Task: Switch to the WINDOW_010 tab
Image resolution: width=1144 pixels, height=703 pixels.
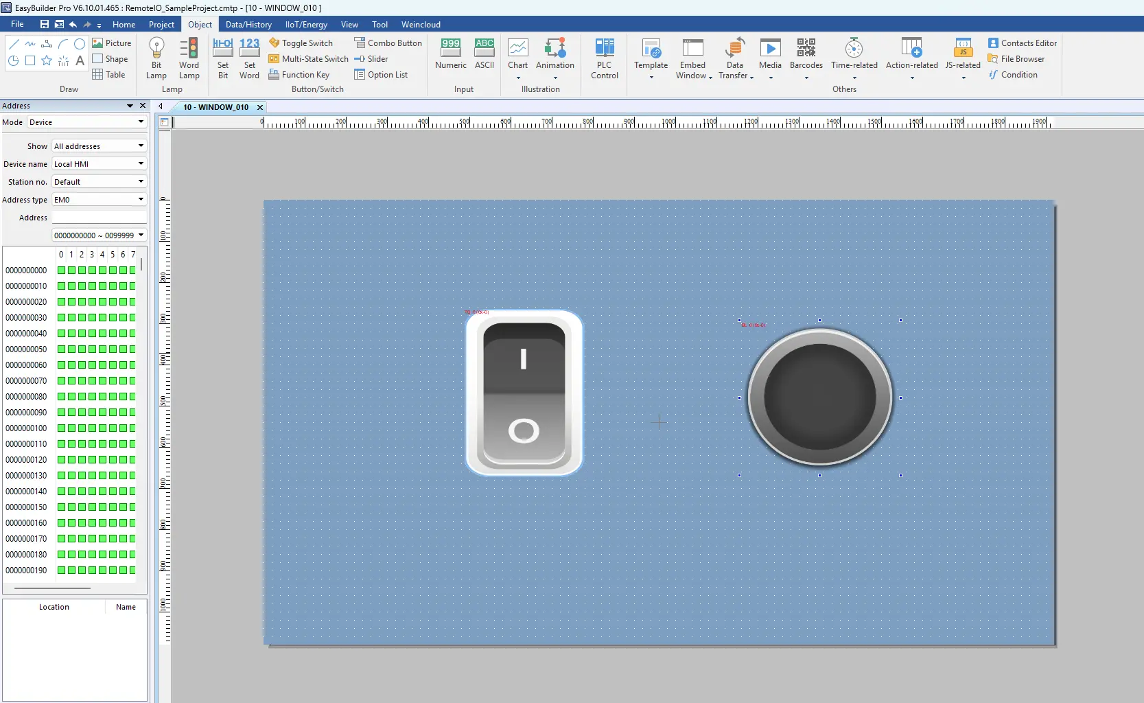Action: pyautogui.click(x=217, y=107)
